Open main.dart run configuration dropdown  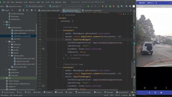tap(55, 6)
